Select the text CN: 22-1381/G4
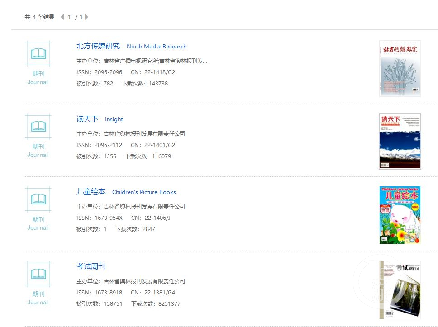This screenshot has height=327, width=438. click(153, 293)
